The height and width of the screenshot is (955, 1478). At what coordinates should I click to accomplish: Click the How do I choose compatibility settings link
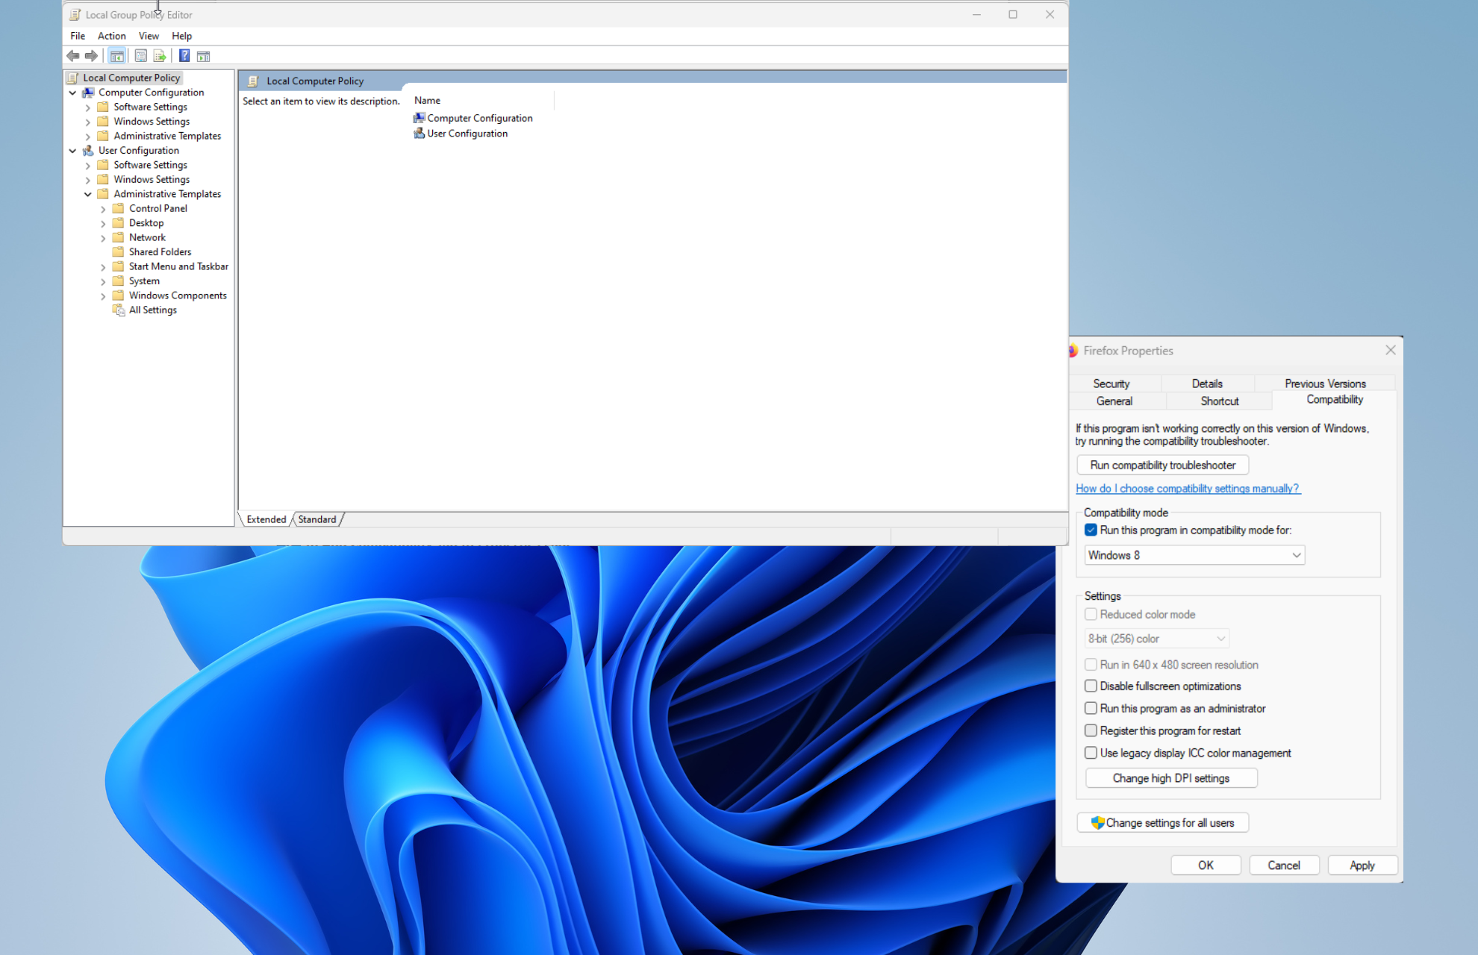point(1187,488)
